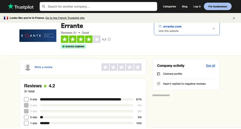Click the 10% label
This screenshot has width=241, height=129.
point(139,123)
